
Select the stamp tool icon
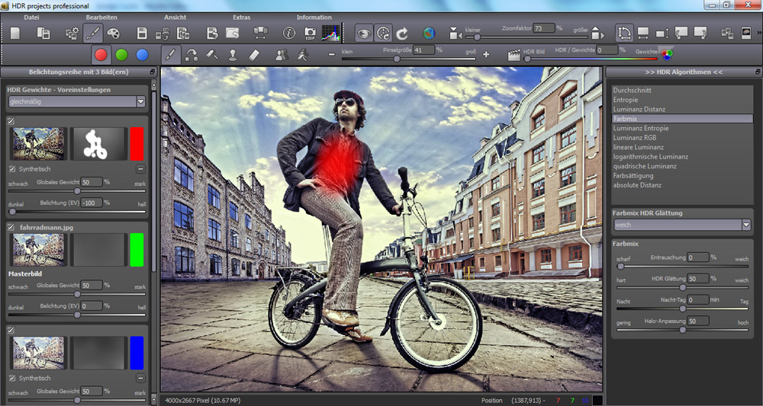point(233,55)
